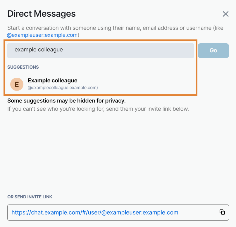Close the Direct Messages dialog
Image resolution: width=236 pixels, height=227 pixels.
[x=225, y=14]
